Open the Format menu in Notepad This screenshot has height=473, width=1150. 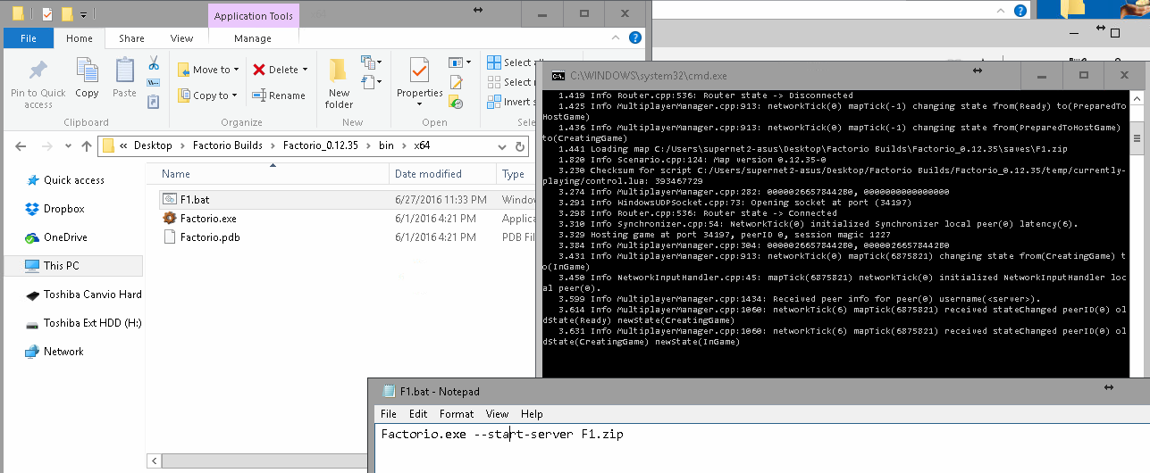(456, 414)
